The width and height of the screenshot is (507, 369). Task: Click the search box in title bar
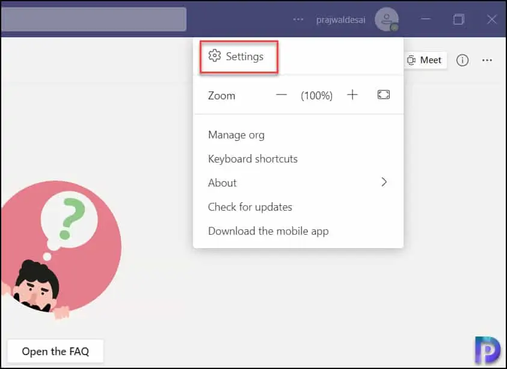click(93, 19)
